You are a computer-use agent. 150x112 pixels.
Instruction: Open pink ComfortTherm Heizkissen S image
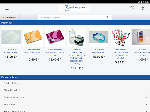(x=55, y=37)
